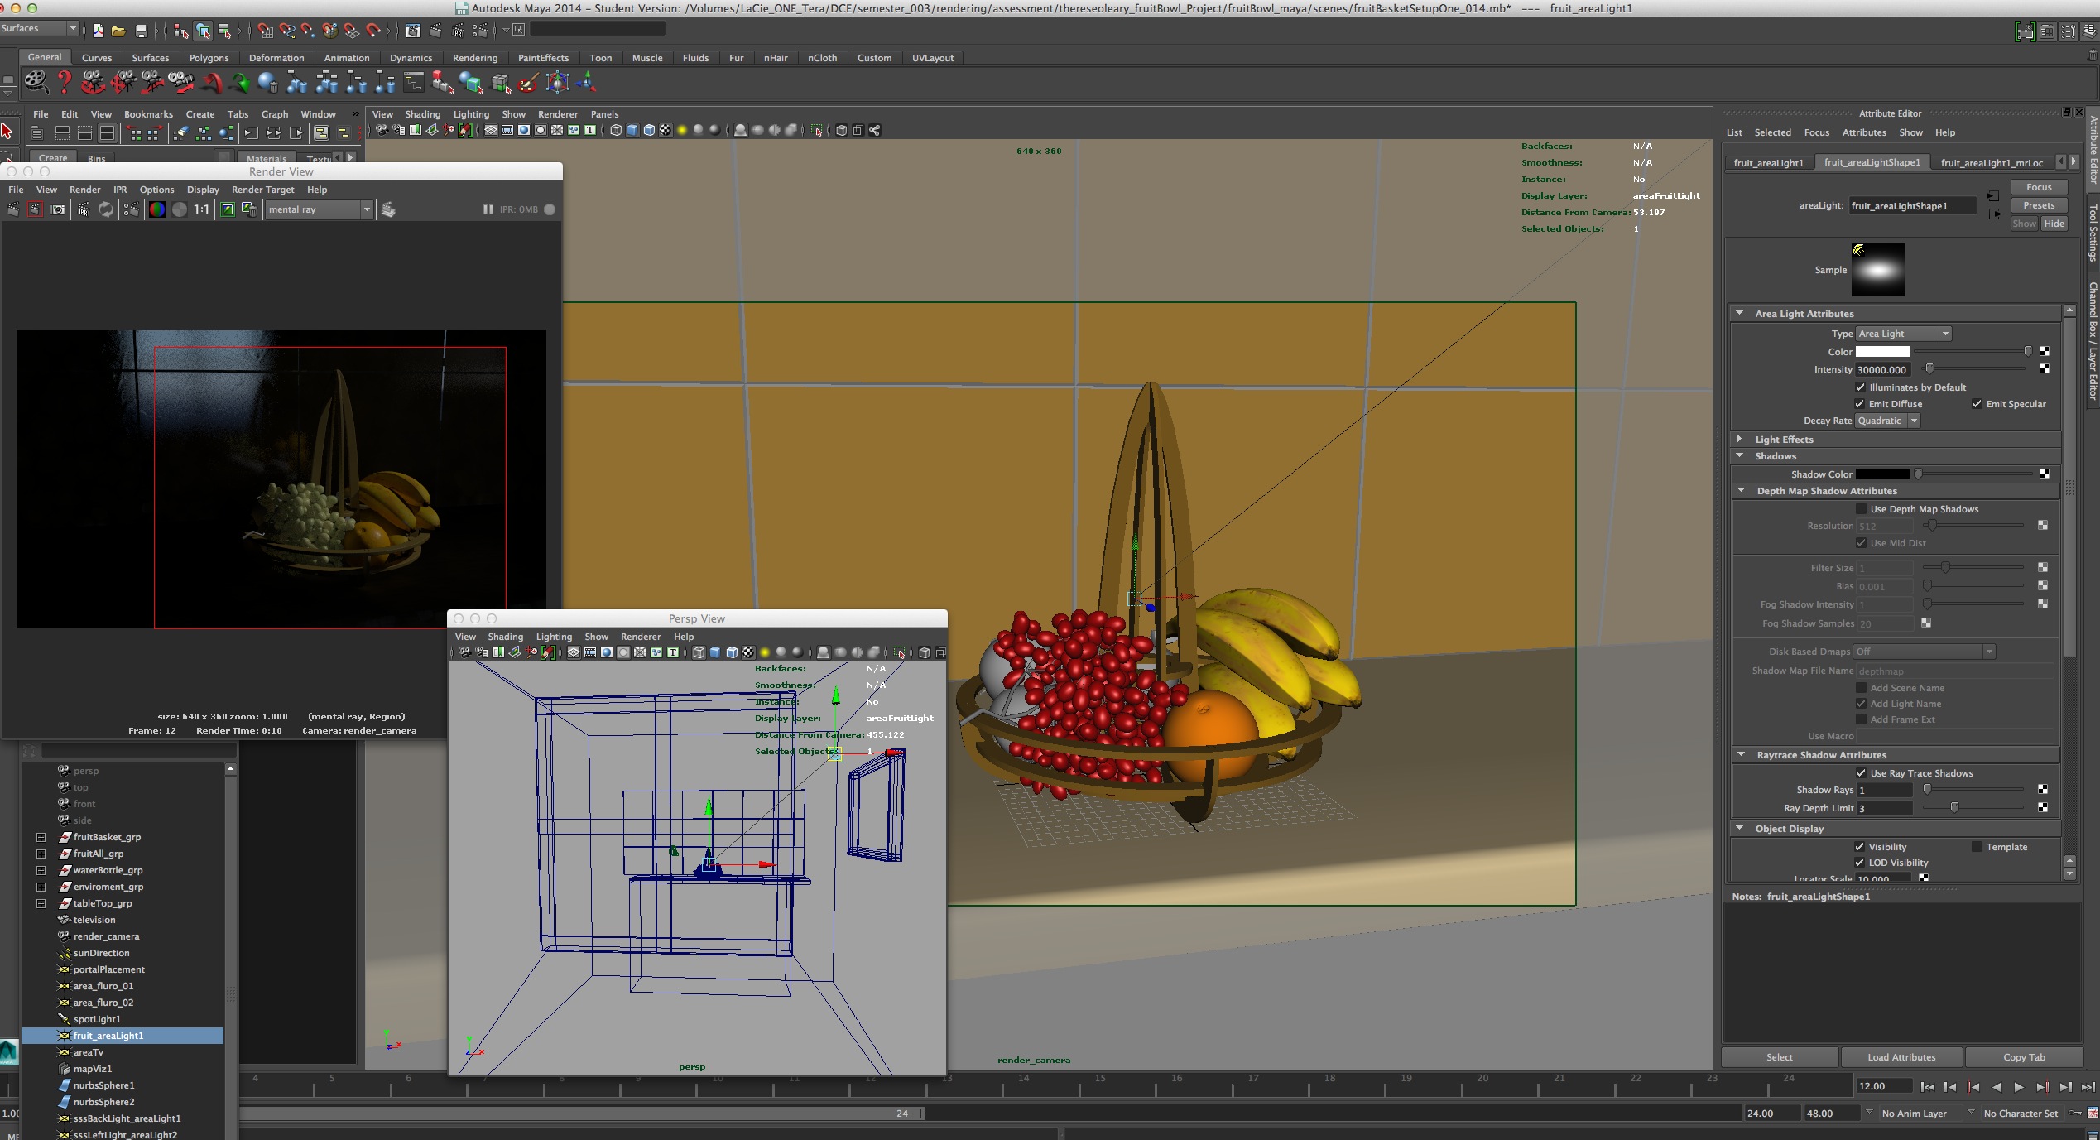This screenshot has width=2100, height=1140.
Task: Open the Render Target menu
Action: (262, 190)
